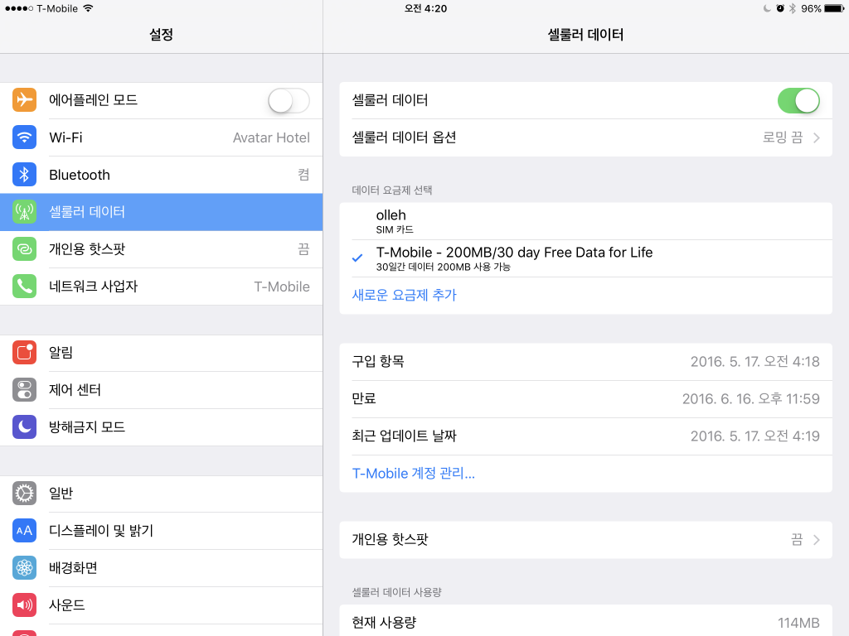Select the olleh SIM 카드 plan
This screenshot has width=849, height=636.
[x=586, y=221]
